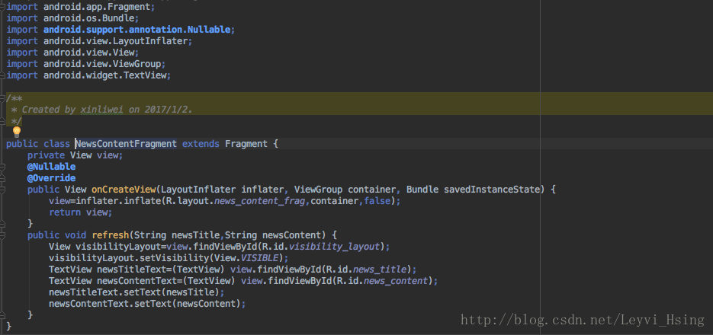Viewport: 713px width, 335px height.
Task: Click 'extends' keyword in class declaration
Action: coord(201,144)
